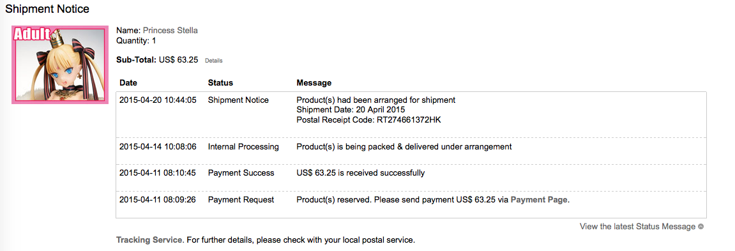Click the Payment Success status entry
Viewport: 735px width, 251px height.
coord(241,173)
